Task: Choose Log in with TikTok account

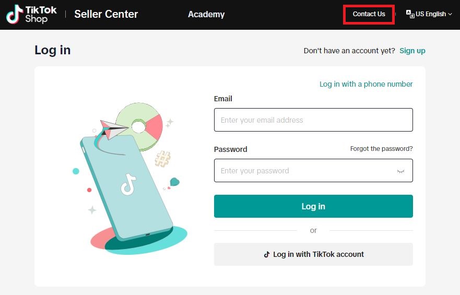Action: 313,254
